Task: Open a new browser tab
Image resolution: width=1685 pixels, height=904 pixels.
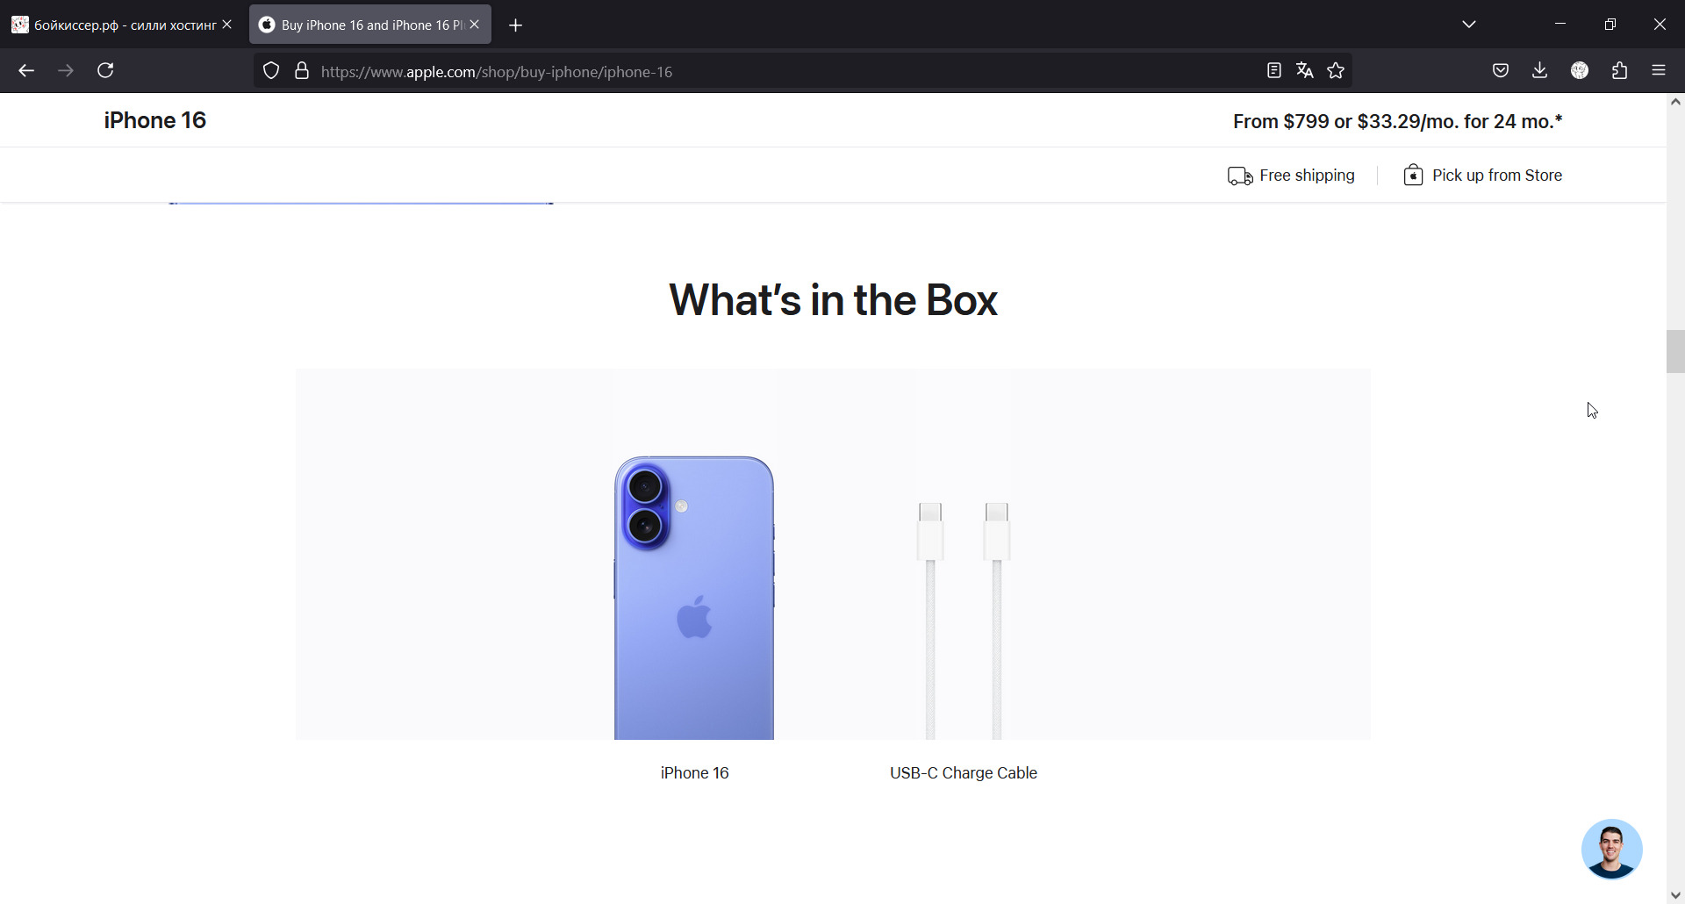Action: pos(516,25)
